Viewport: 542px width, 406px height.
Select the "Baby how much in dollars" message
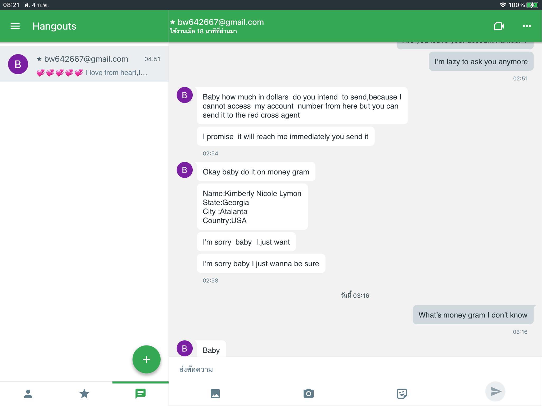pos(302,106)
